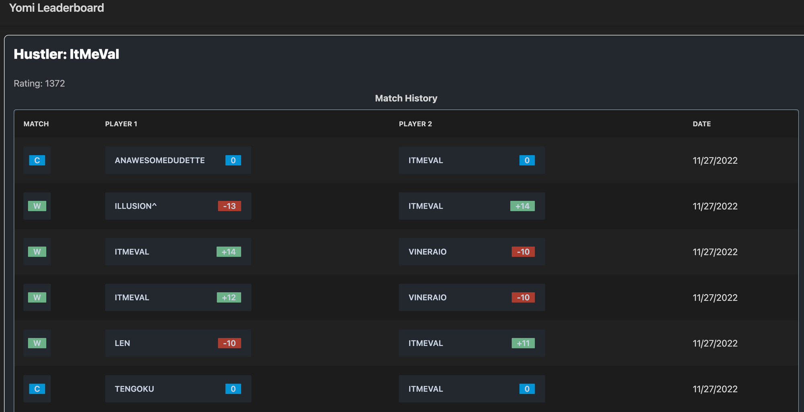This screenshot has width=804, height=412.
Task: Click the green W badge in LEN's row
Action: pyautogui.click(x=37, y=343)
